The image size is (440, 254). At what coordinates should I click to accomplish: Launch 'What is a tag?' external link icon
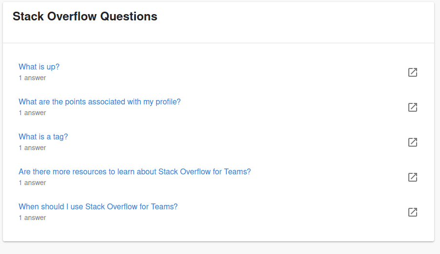[413, 142]
